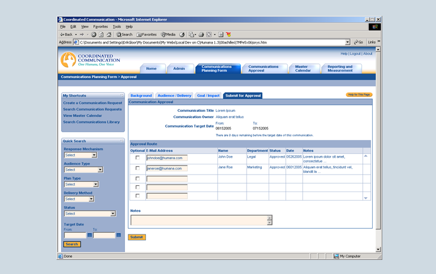Open the Audience / Delivery tab

(x=174, y=95)
